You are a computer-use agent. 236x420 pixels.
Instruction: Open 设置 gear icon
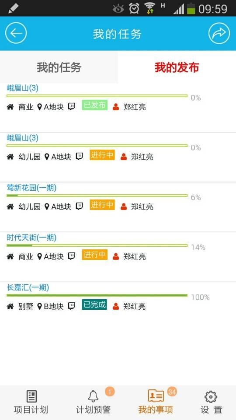211,397
